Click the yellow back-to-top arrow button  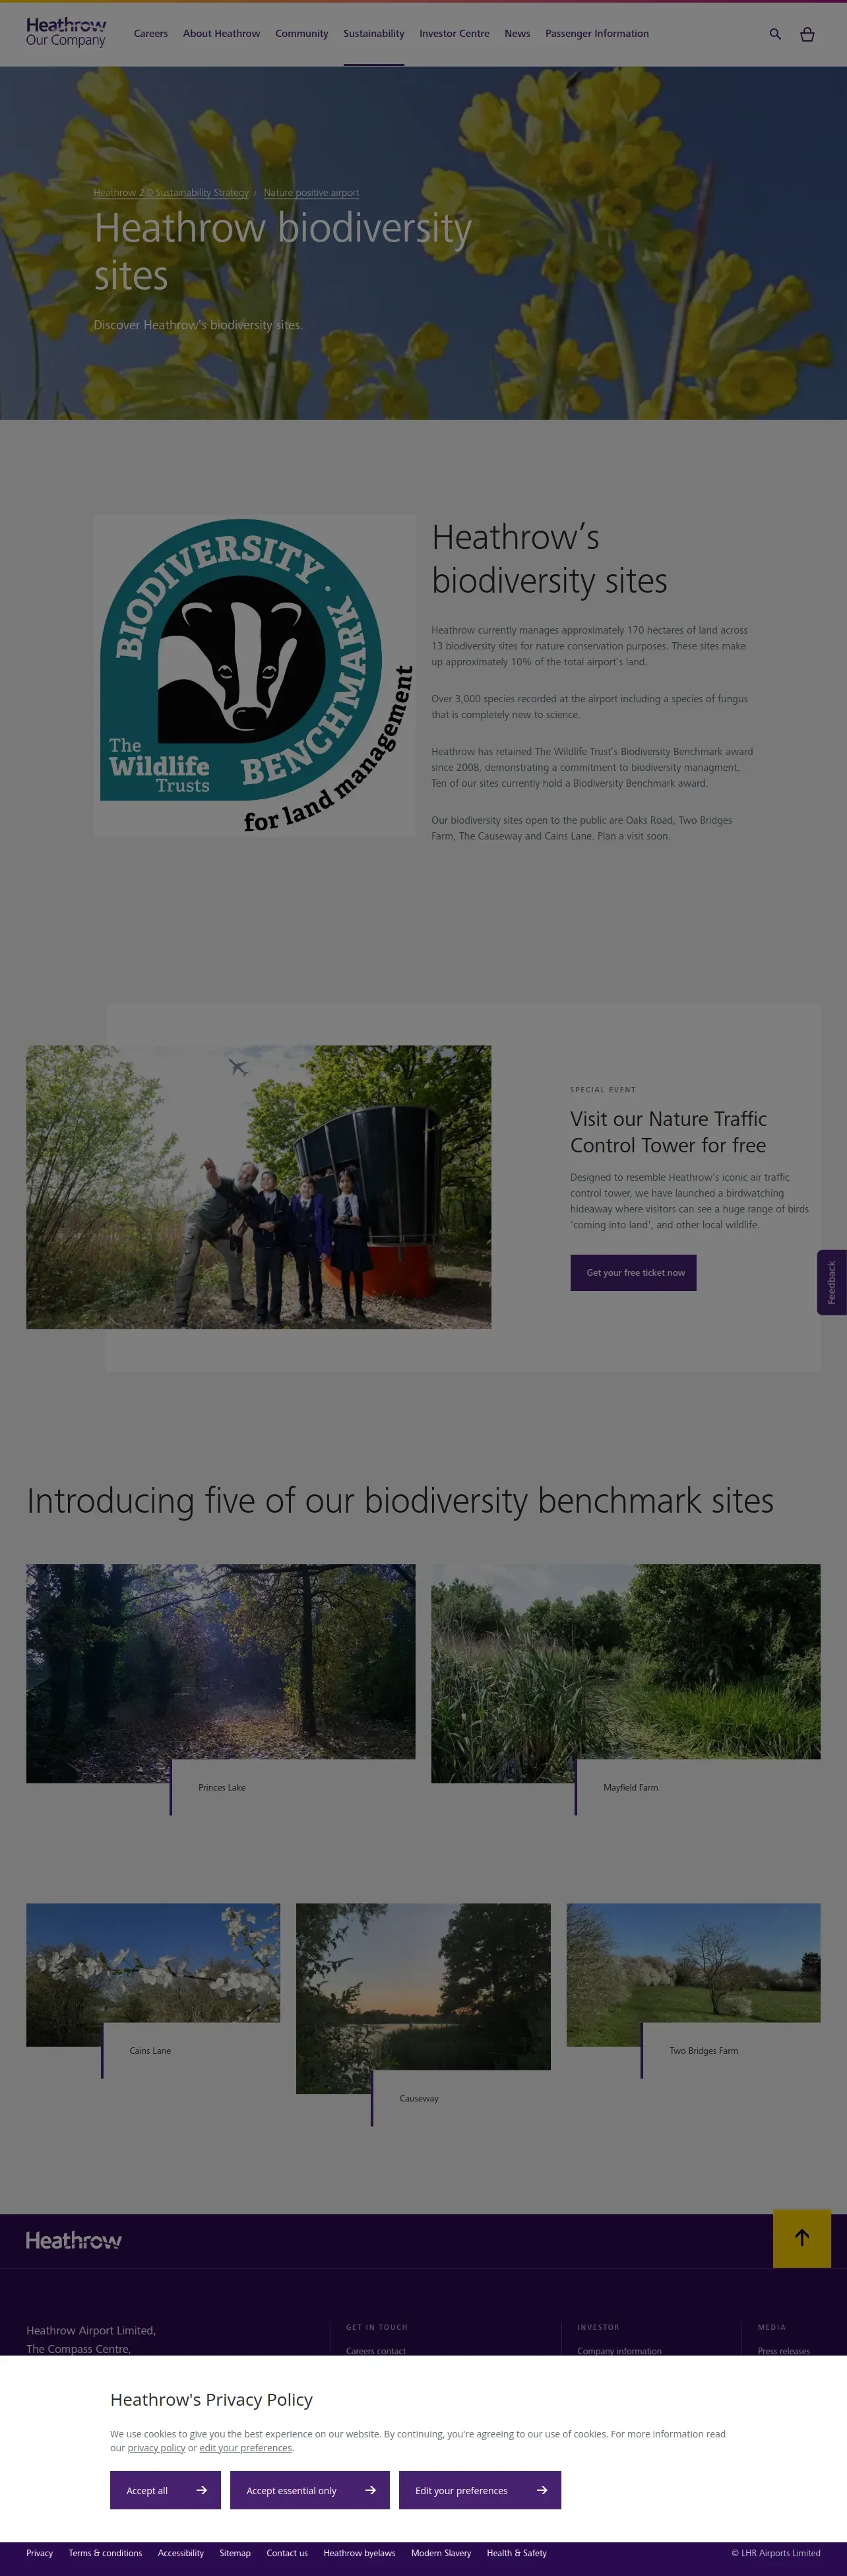click(802, 2238)
